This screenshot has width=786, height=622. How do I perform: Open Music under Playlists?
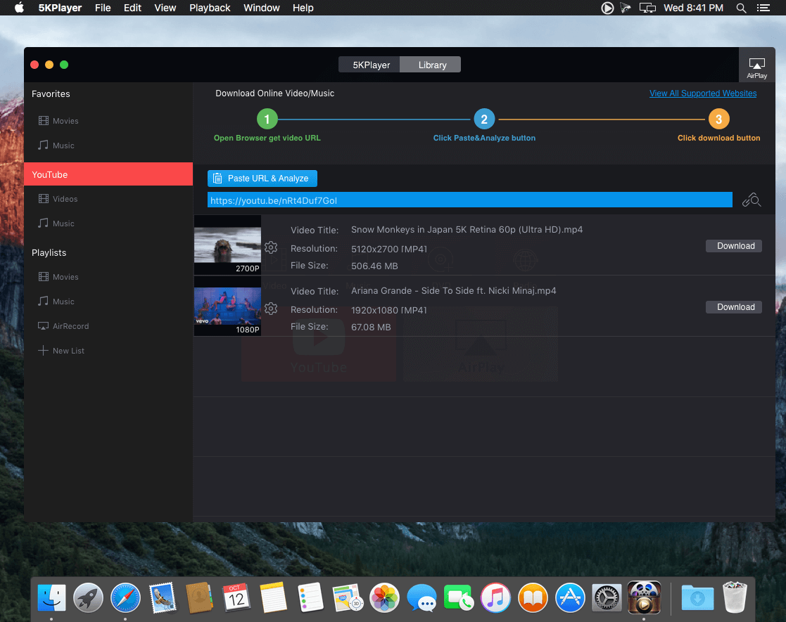(x=56, y=302)
